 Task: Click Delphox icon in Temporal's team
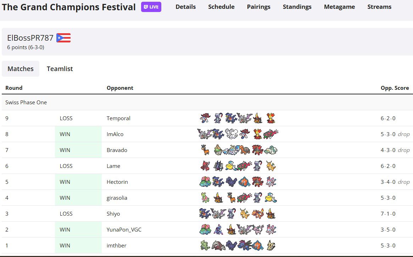[x=271, y=118]
